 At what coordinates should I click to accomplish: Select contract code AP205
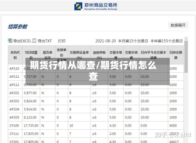(x=15, y=117)
